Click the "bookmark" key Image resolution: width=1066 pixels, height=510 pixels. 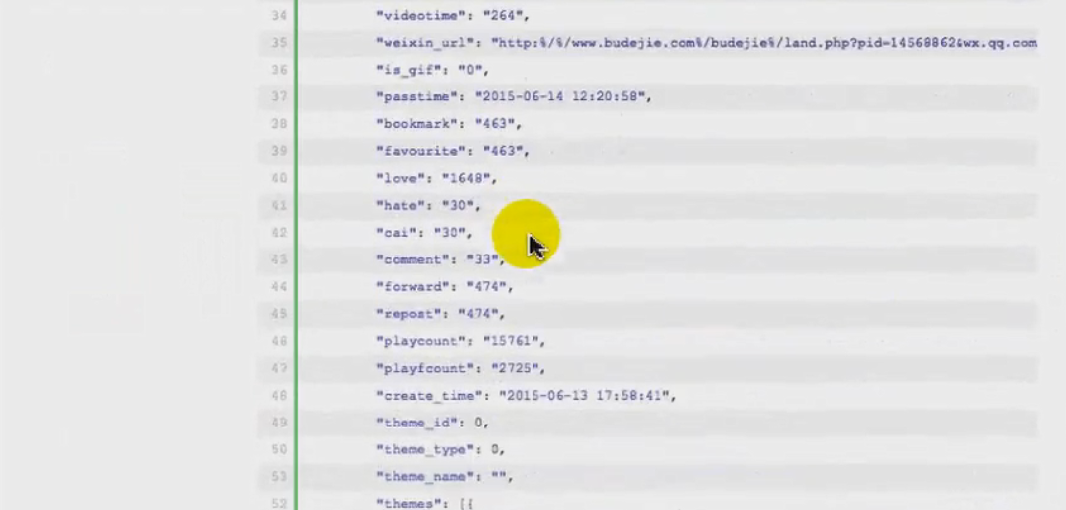[x=416, y=123]
